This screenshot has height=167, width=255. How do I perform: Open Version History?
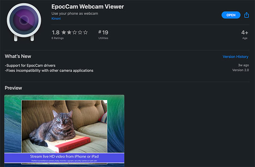235,56
